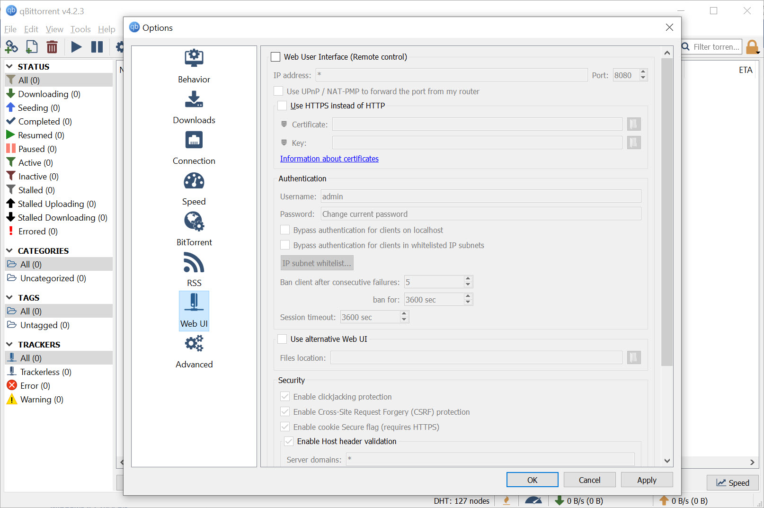
Task: Toggle Enable cookie Secure flag checkbox
Action: coord(285,427)
